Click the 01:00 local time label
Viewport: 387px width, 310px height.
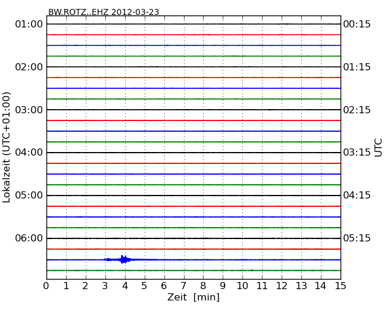29,24
